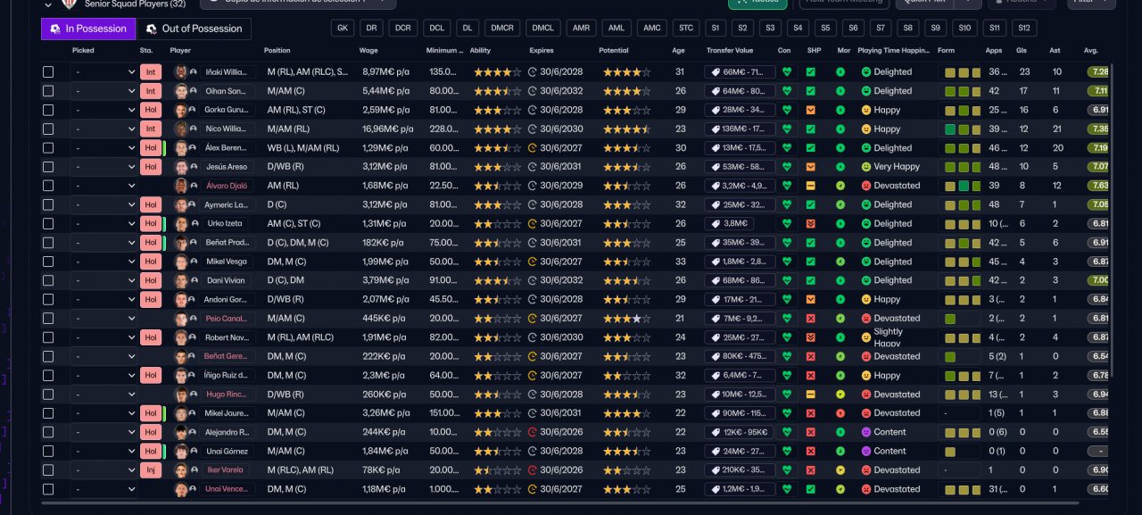Sort the table by Wage column header
This screenshot has width=1142, height=515.
click(368, 51)
